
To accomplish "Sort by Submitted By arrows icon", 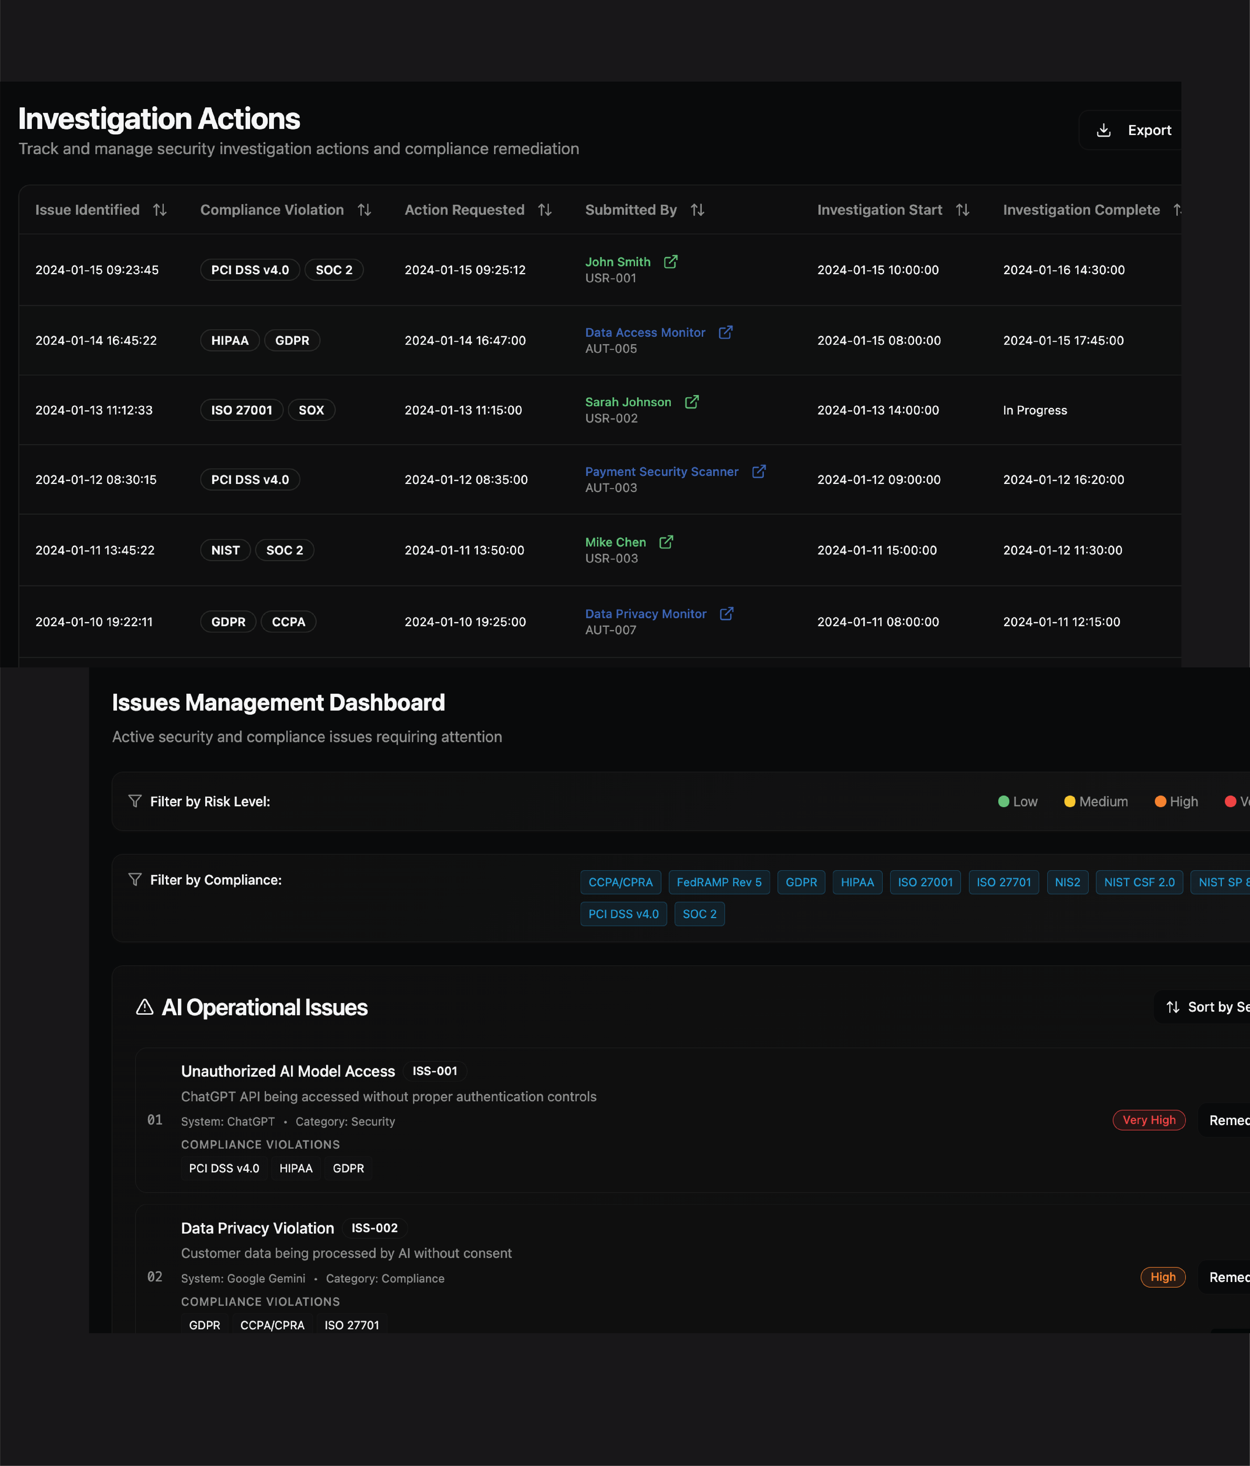I will tap(698, 210).
